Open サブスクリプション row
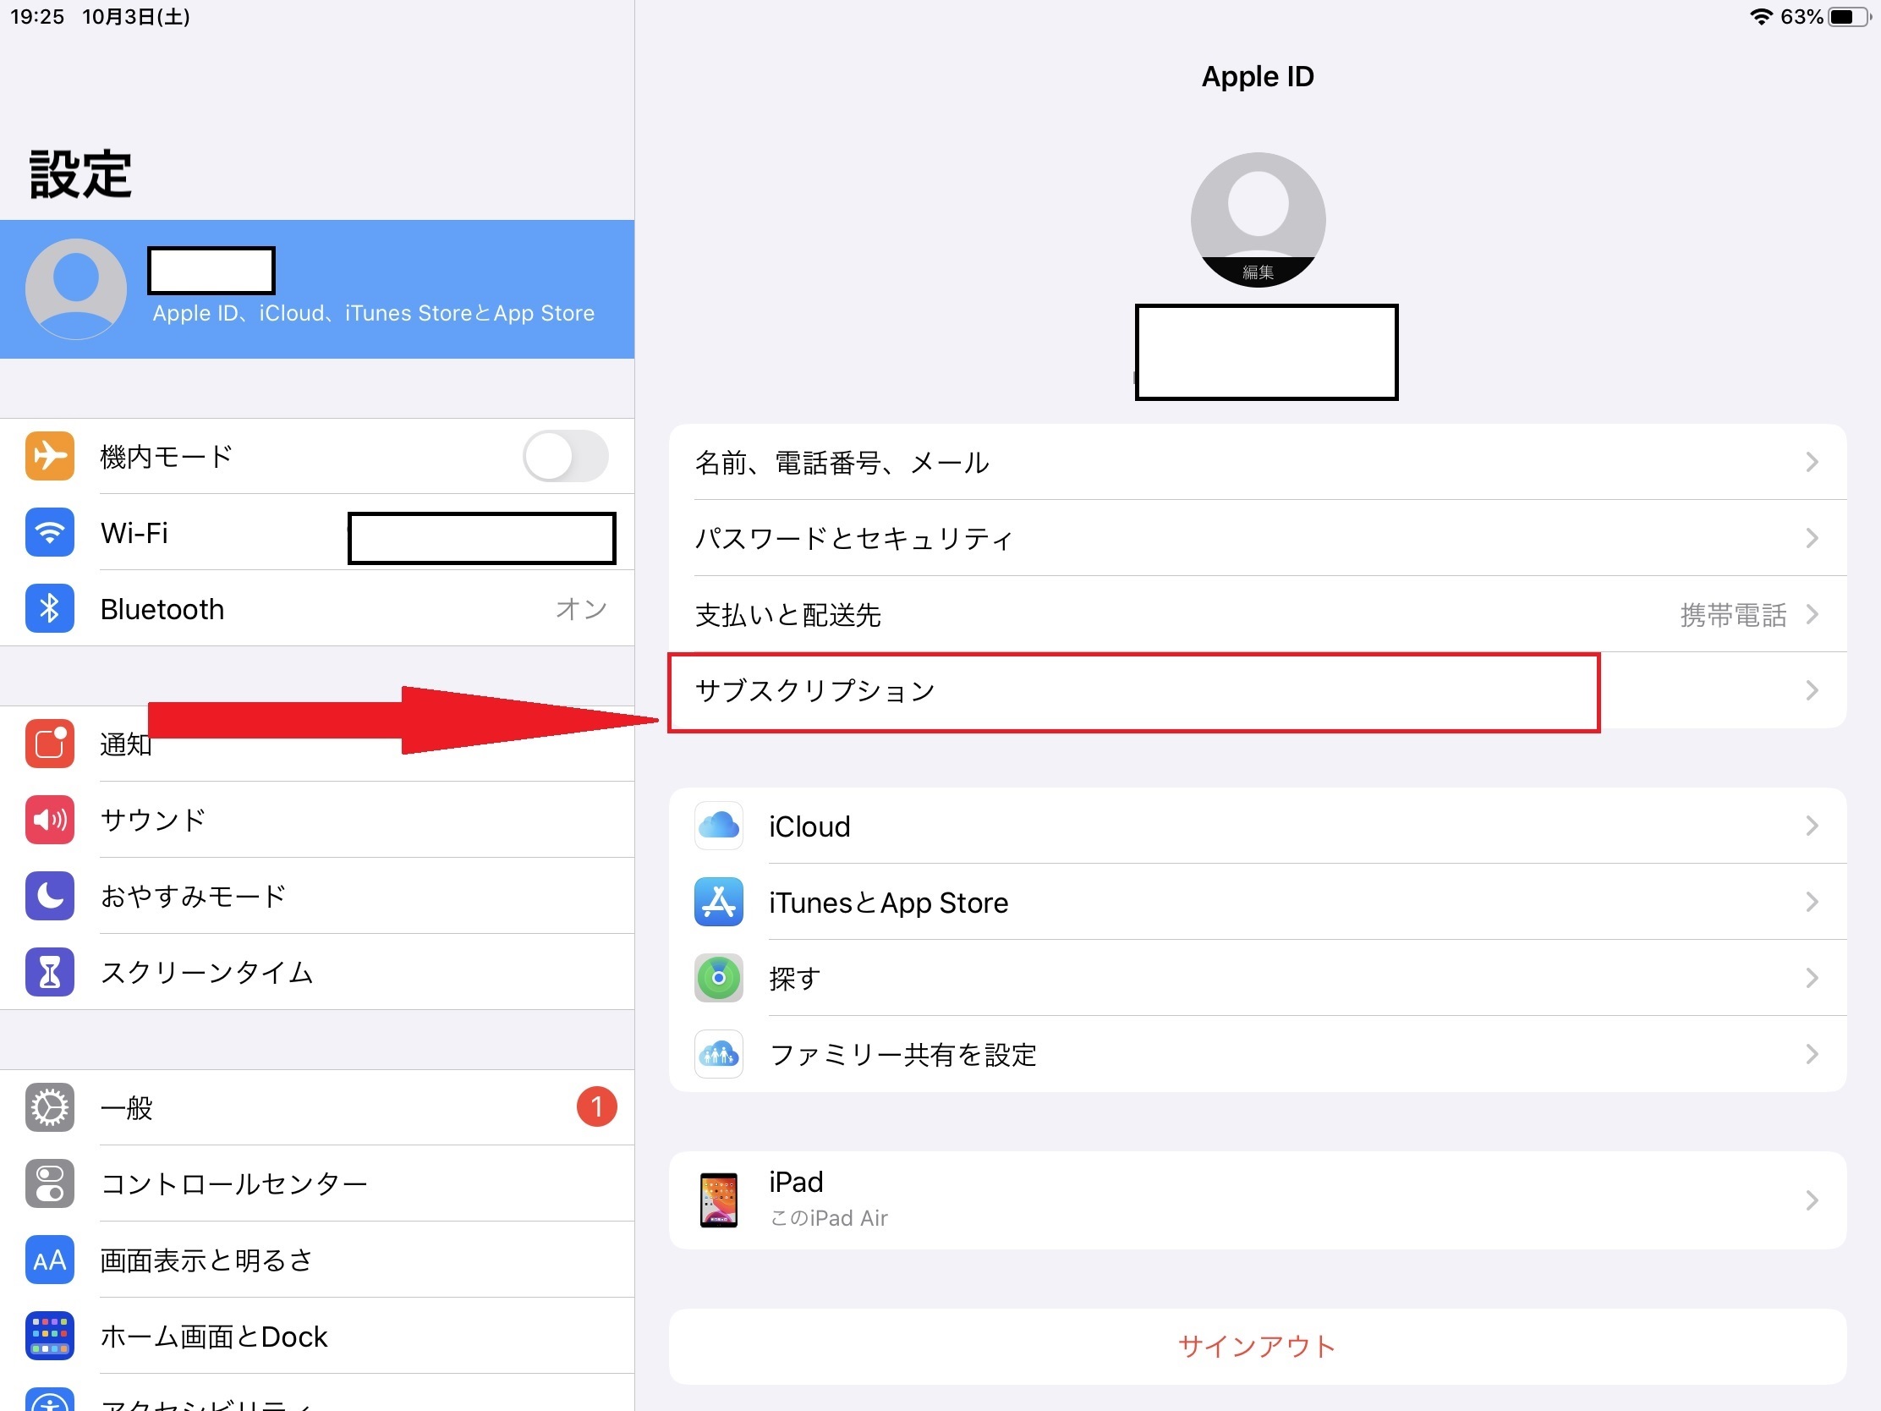The width and height of the screenshot is (1881, 1411). 1257,689
